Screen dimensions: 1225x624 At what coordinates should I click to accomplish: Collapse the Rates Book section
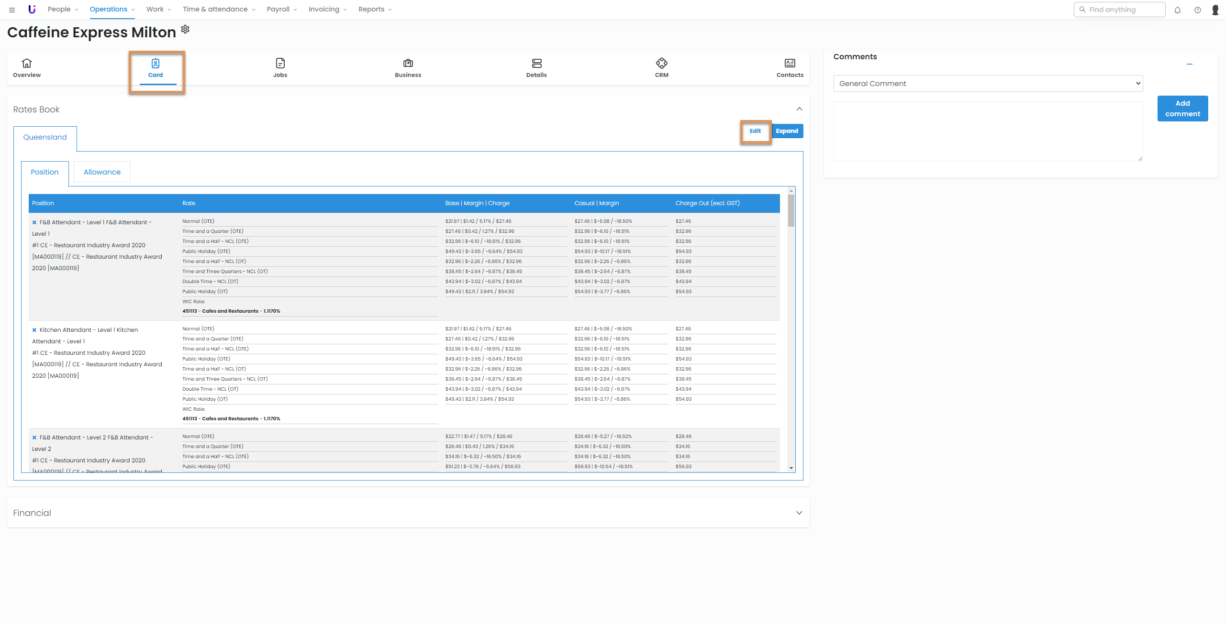[799, 109]
